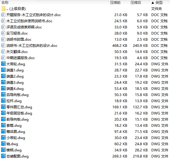Click file name 实习报告.doc
Image resolution: width=170 pixels, height=166 pixels.
17,33
